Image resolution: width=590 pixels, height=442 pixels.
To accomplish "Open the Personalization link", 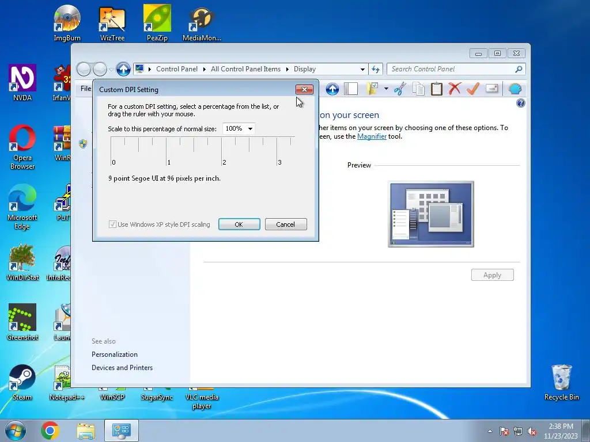I will pyautogui.click(x=115, y=355).
